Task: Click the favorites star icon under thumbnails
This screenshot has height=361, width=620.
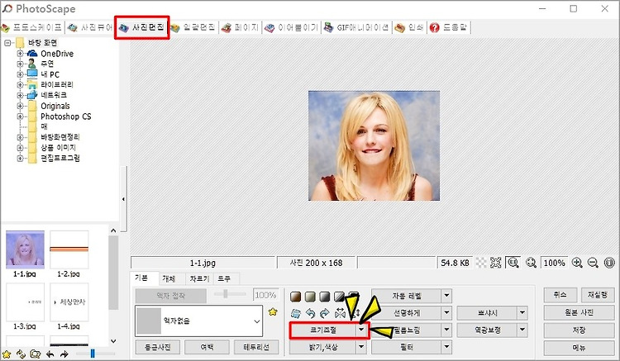Action: (7, 354)
